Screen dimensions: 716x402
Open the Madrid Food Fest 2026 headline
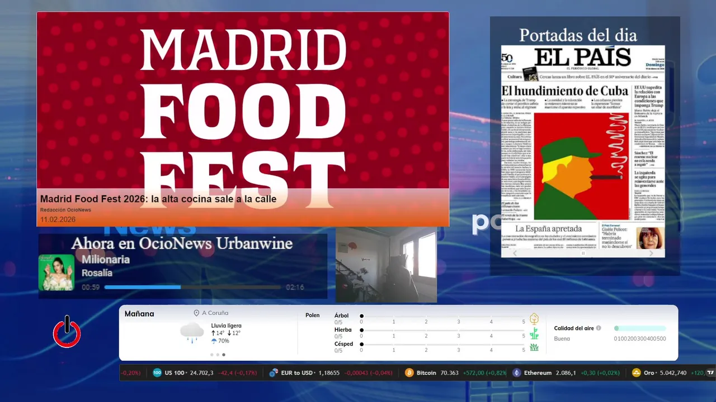(x=158, y=199)
